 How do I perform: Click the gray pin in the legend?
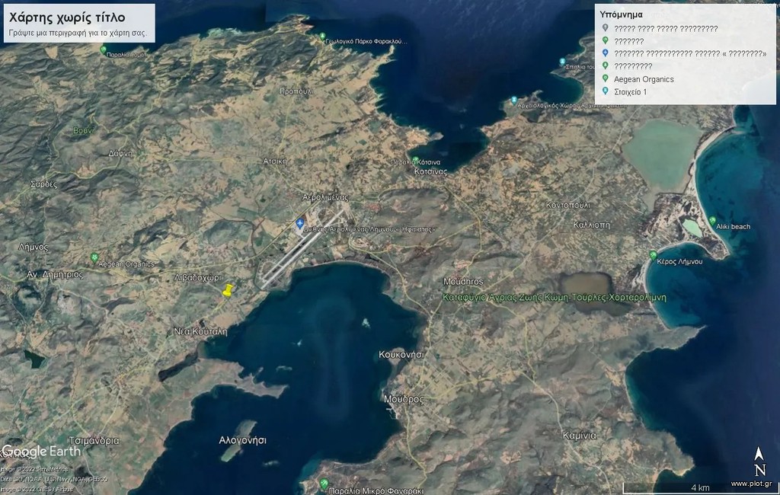coord(605,28)
